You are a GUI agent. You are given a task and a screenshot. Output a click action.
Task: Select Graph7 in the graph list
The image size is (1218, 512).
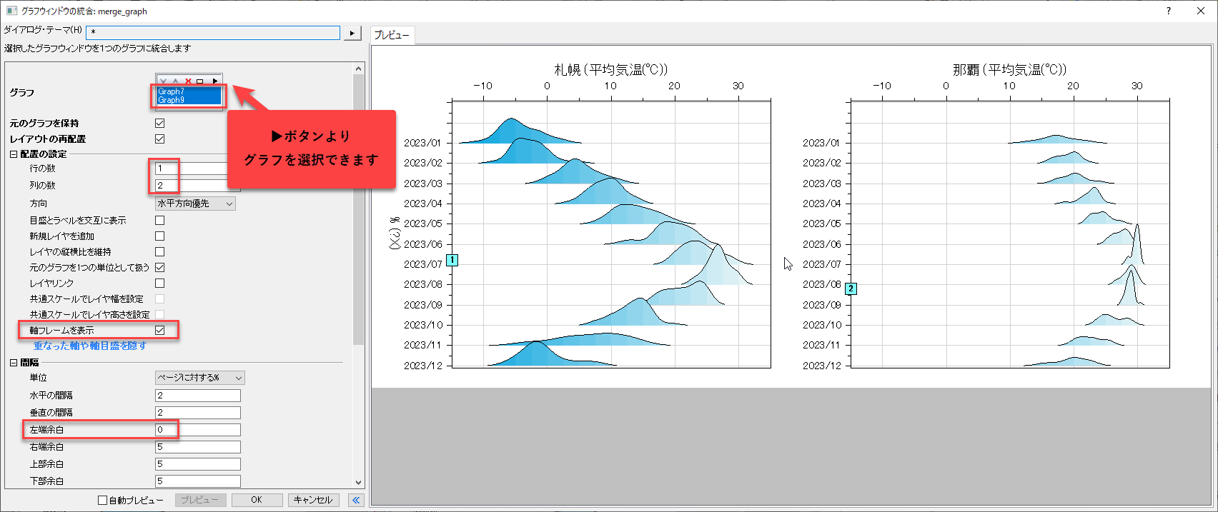[x=189, y=91]
